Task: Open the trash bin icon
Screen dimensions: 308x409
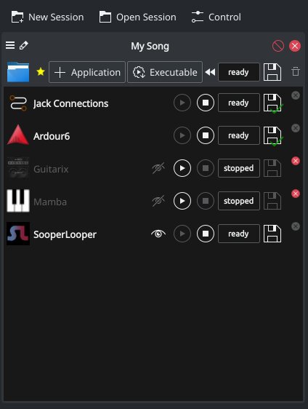Action: tap(296, 71)
